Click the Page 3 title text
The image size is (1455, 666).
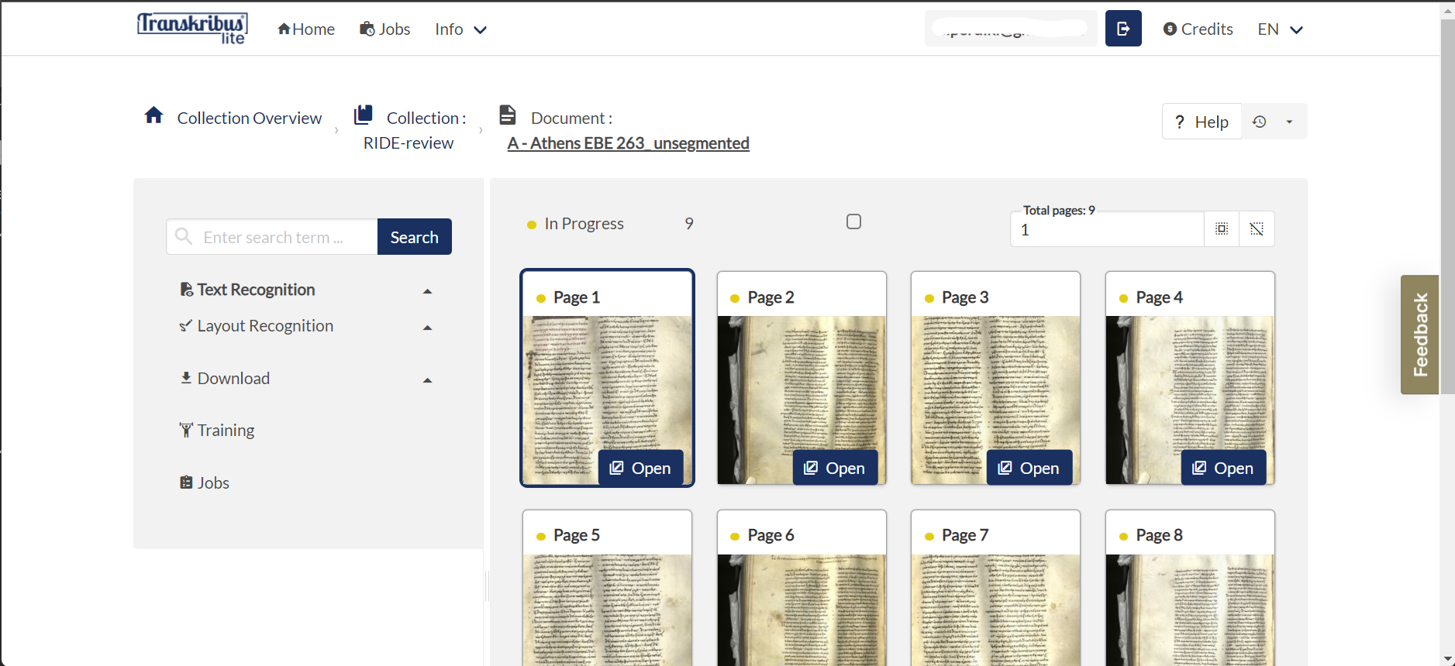click(965, 297)
